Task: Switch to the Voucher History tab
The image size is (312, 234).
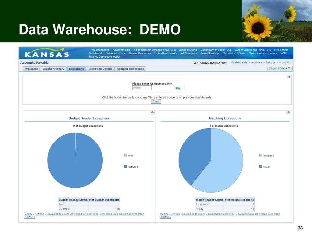Action: click(x=53, y=69)
